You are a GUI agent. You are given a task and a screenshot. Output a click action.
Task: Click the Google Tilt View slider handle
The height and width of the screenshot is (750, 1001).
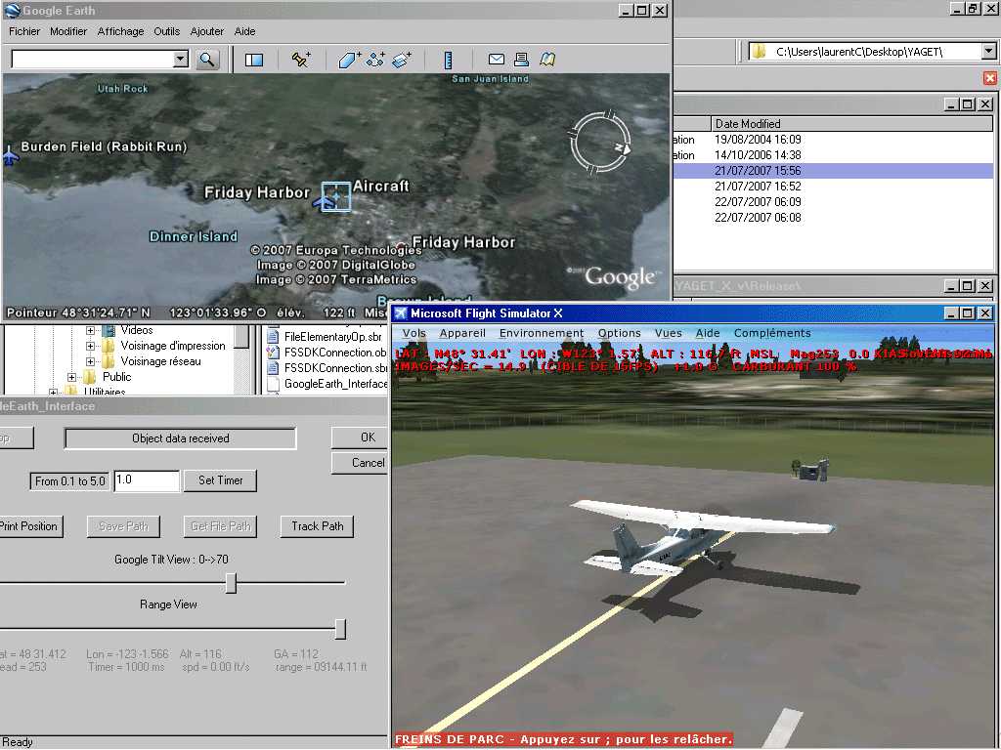pyautogui.click(x=231, y=583)
